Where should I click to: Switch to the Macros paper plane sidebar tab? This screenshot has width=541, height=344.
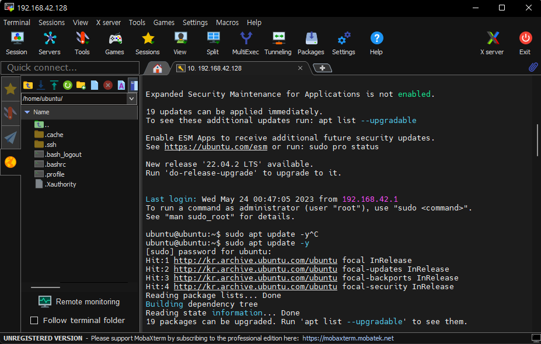(x=11, y=137)
